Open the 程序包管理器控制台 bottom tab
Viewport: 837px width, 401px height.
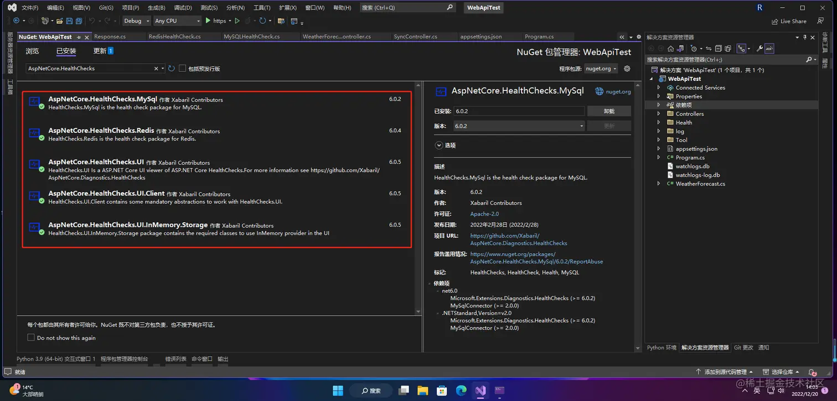click(124, 359)
